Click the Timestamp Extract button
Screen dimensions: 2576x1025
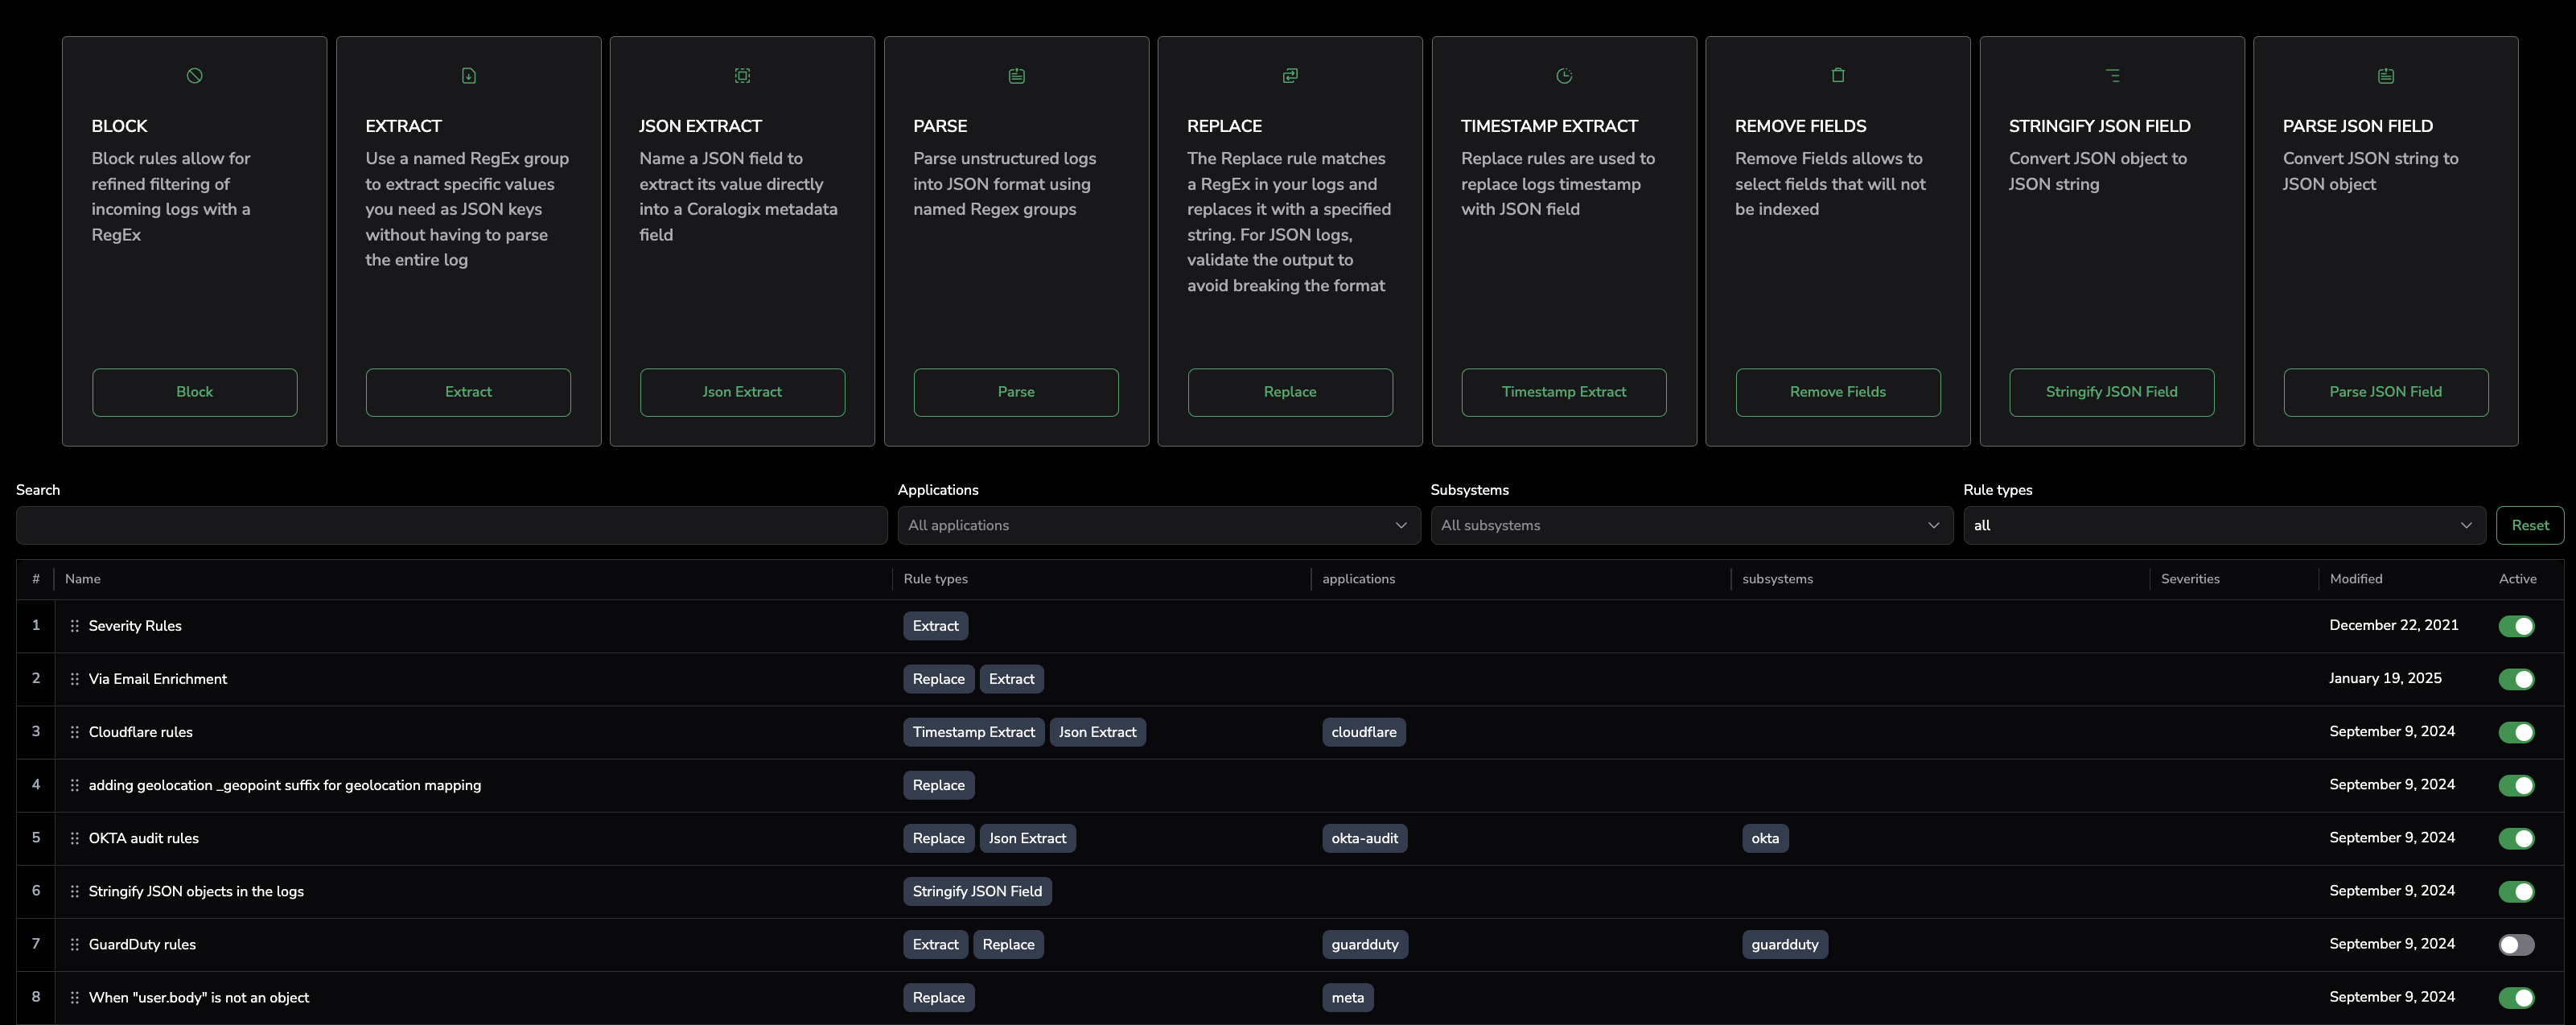[1564, 392]
